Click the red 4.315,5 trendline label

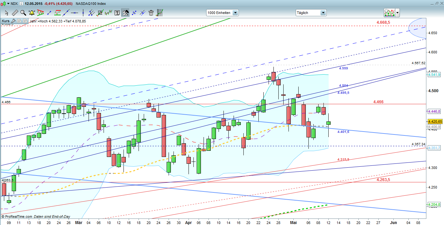(343, 159)
